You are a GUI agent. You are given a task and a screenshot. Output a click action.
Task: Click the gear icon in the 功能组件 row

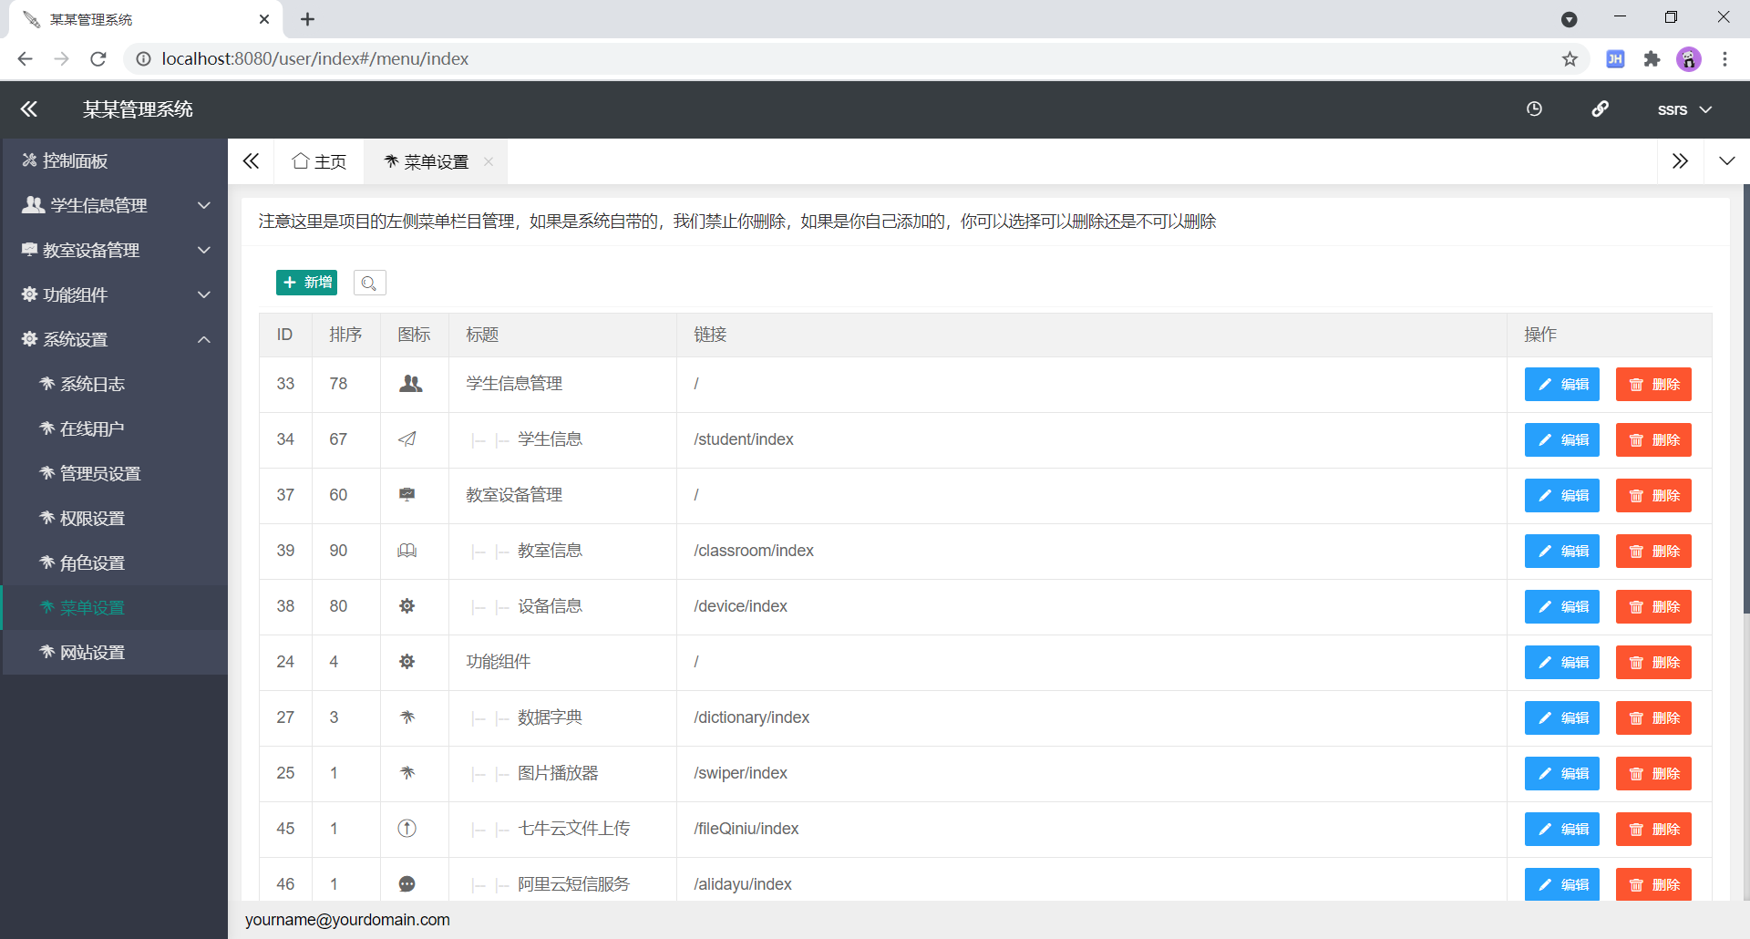(x=407, y=662)
